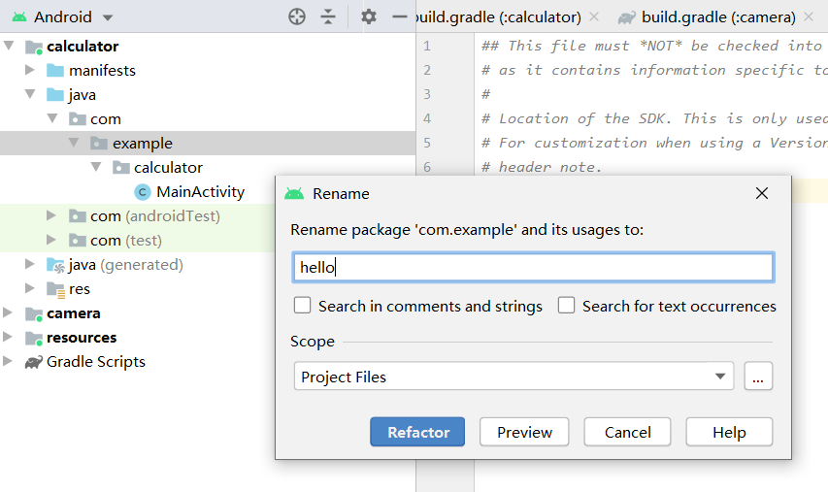Click the Gradle Scripts elephant icon
Screen dimensions: 828x492
click(33, 362)
